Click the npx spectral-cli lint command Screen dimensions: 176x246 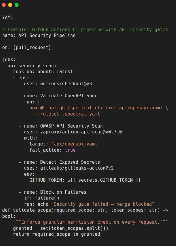click(99, 108)
